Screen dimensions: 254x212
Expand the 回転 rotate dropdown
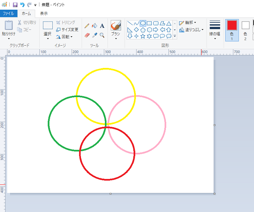[x=64, y=37]
